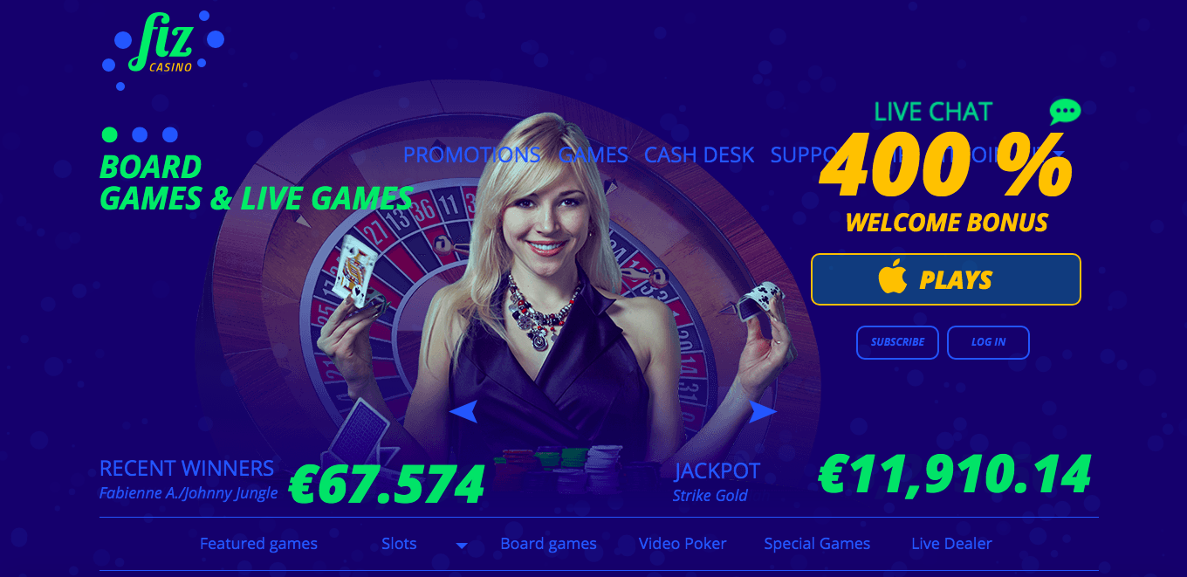Click the Subscribe button
Image resolution: width=1187 pixels, height=577 pixels.
897,342
